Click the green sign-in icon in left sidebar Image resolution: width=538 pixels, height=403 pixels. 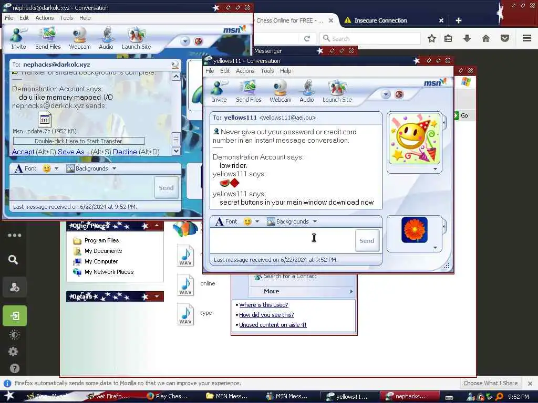point(14,315)
